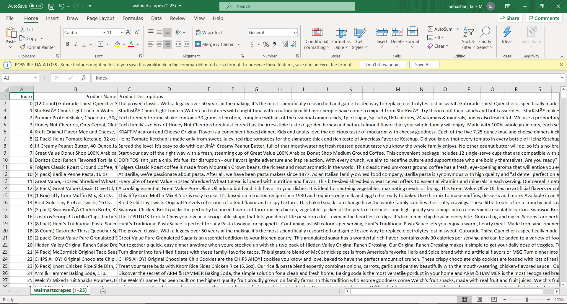The height and width of the screenshot is (304, 567).
Task: Apply the red font color
Action: coord(131,44)
